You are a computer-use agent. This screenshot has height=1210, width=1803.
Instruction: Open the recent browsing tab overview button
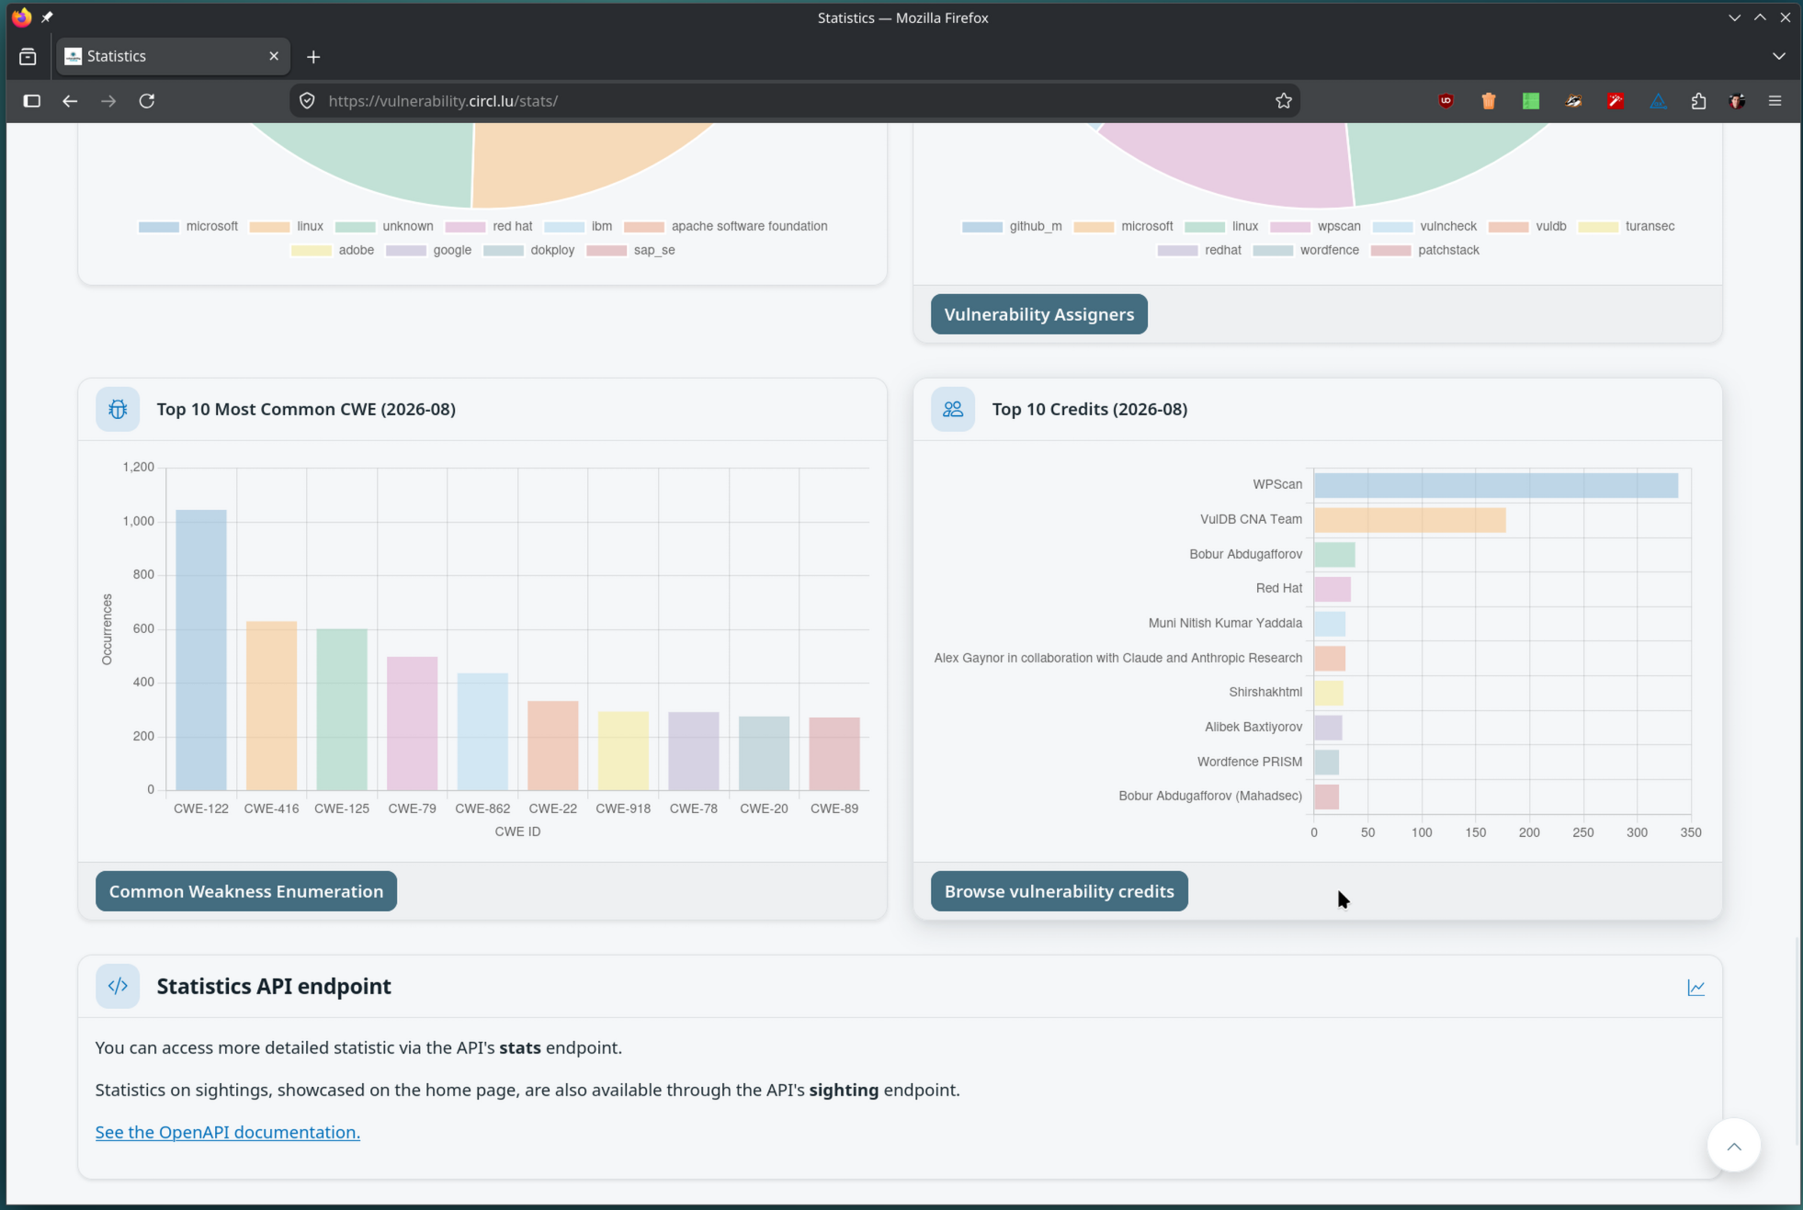[x=28, y=57]
